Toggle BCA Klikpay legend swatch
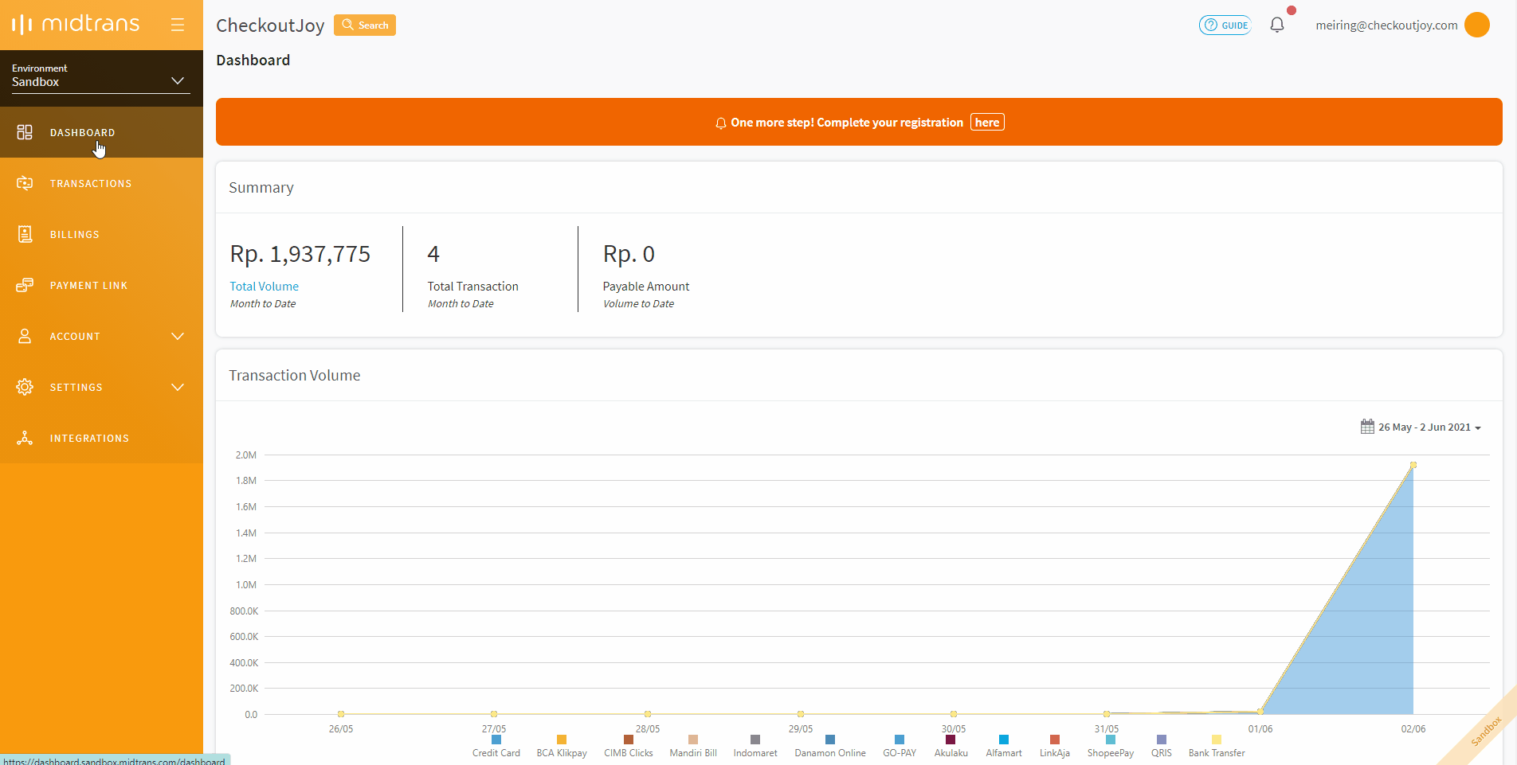This screenshot has width=1517, height=765. [x=562, y=740]
